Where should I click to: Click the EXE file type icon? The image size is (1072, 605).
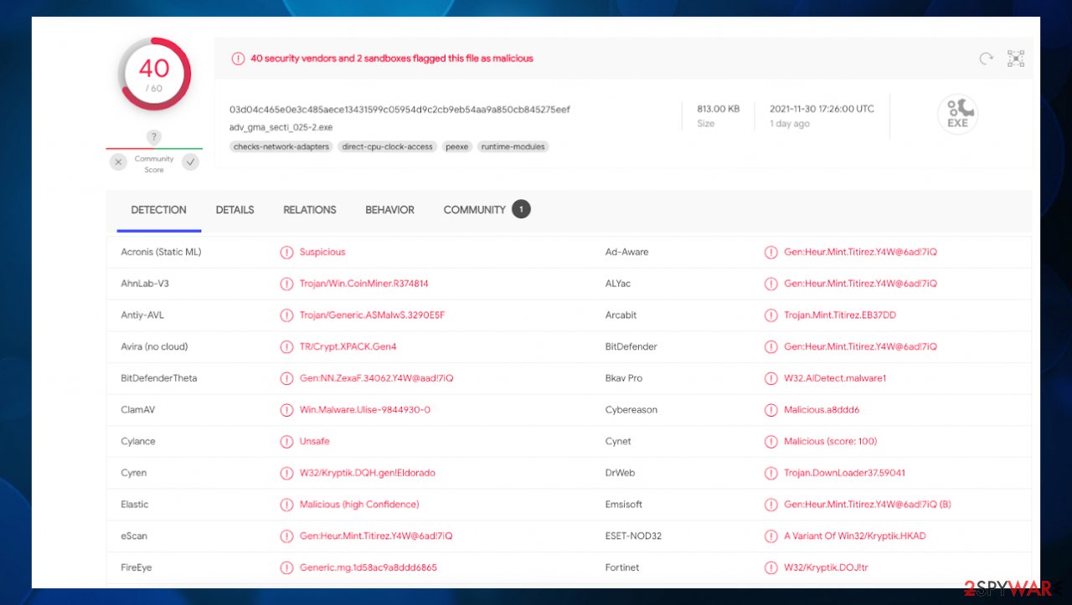click(x=957, y=114)
